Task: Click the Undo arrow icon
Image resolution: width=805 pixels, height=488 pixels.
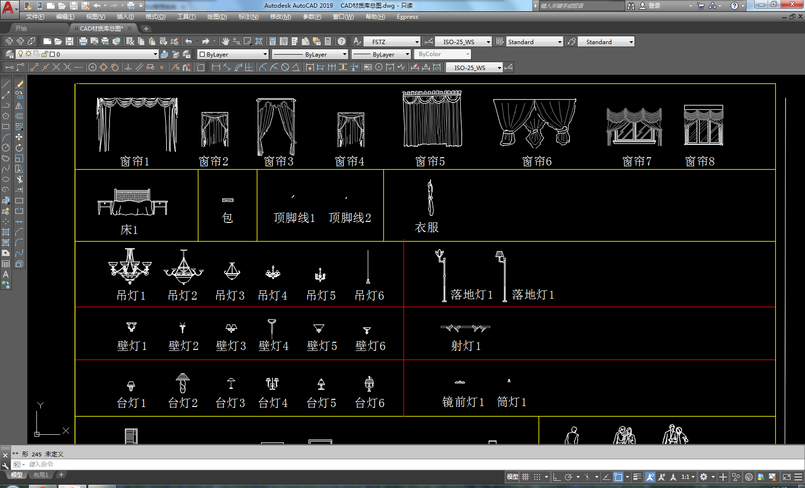Action: [189, 41]
